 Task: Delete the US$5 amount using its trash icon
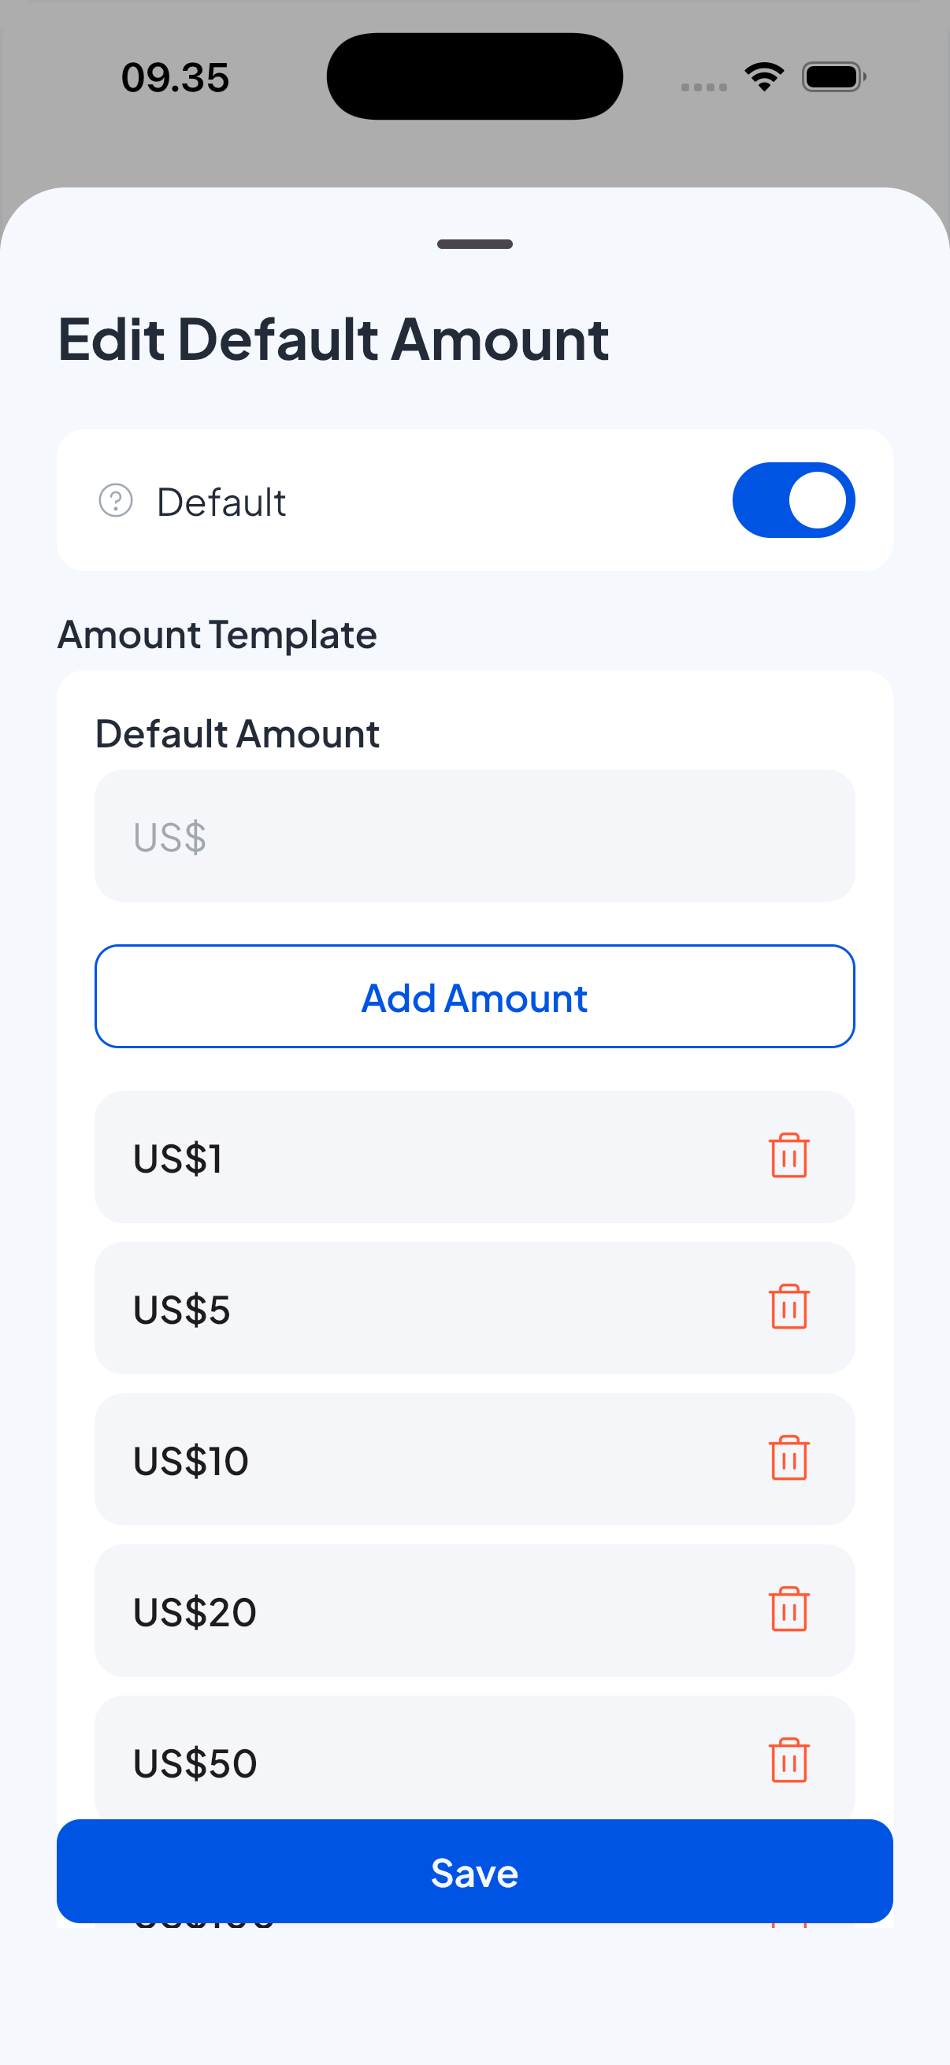[789, 1308]
